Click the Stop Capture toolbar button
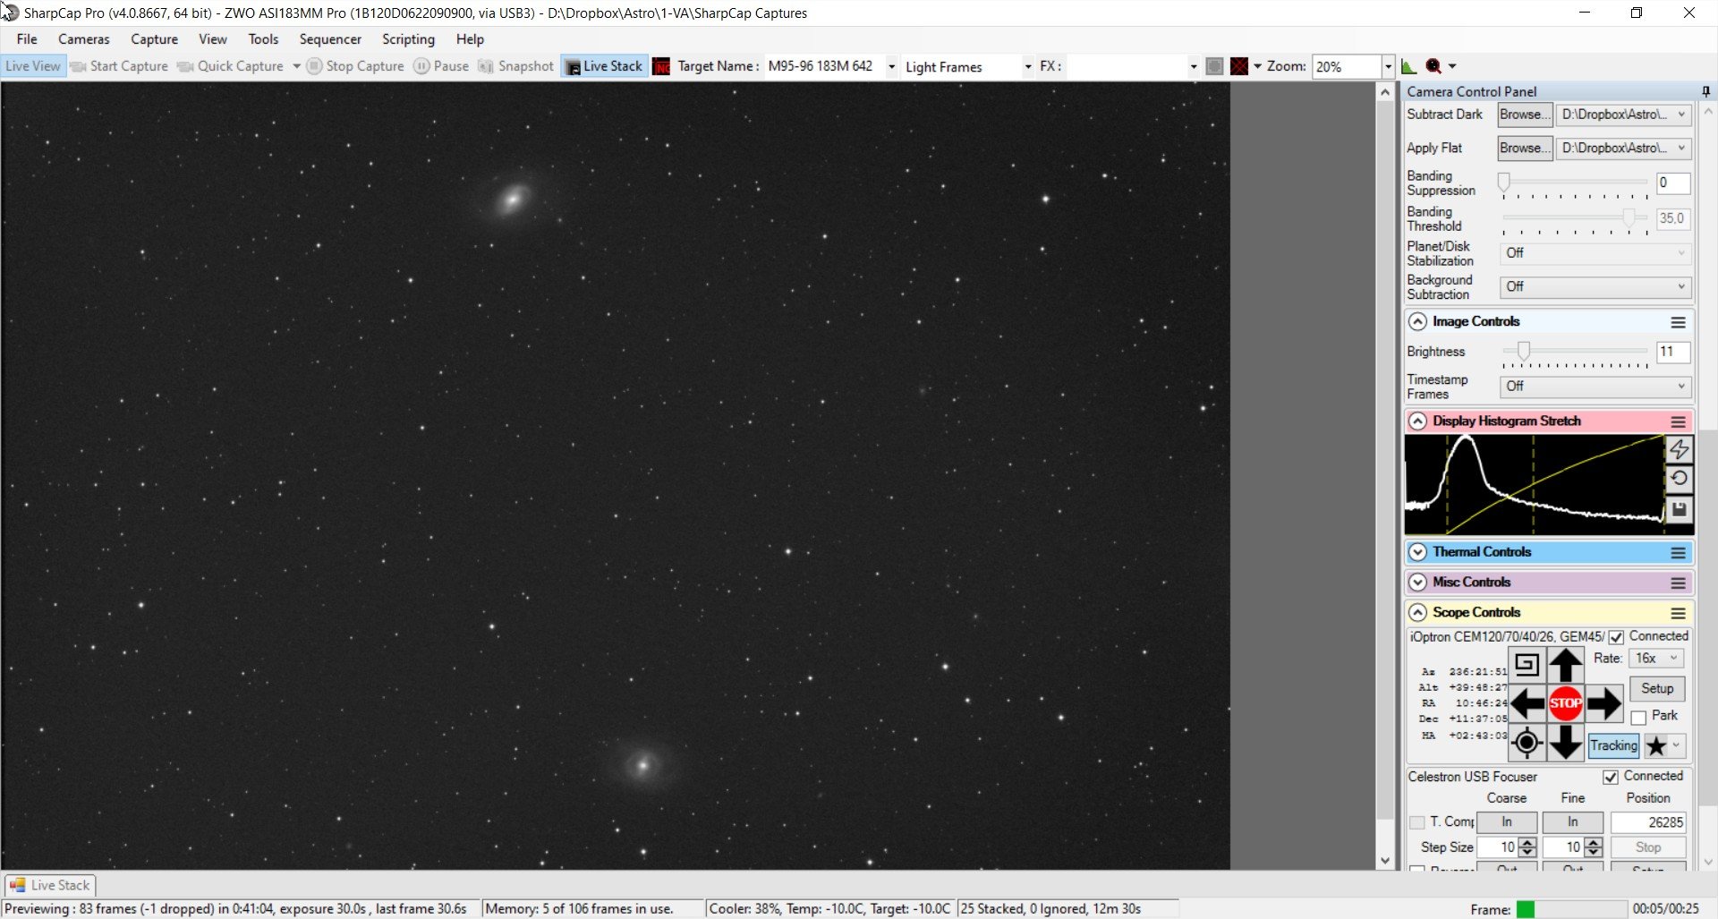The width and height of the screenshot is (1718, 919). [x=355, y=66]
